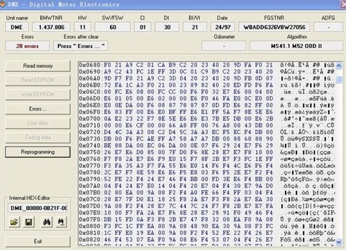346x250 pixels.
Task: Search the hex data with the binoculars icon
Action: click(46, 222)
